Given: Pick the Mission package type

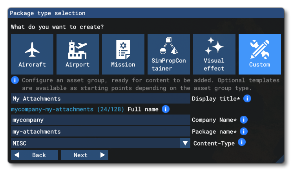Looking at the screenshot, I should click(123, 54).
